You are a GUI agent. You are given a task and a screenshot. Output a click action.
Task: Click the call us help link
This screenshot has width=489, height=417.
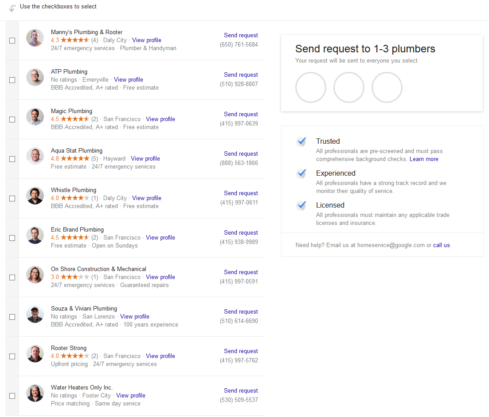pyautogui.click(x=442, y=245)
